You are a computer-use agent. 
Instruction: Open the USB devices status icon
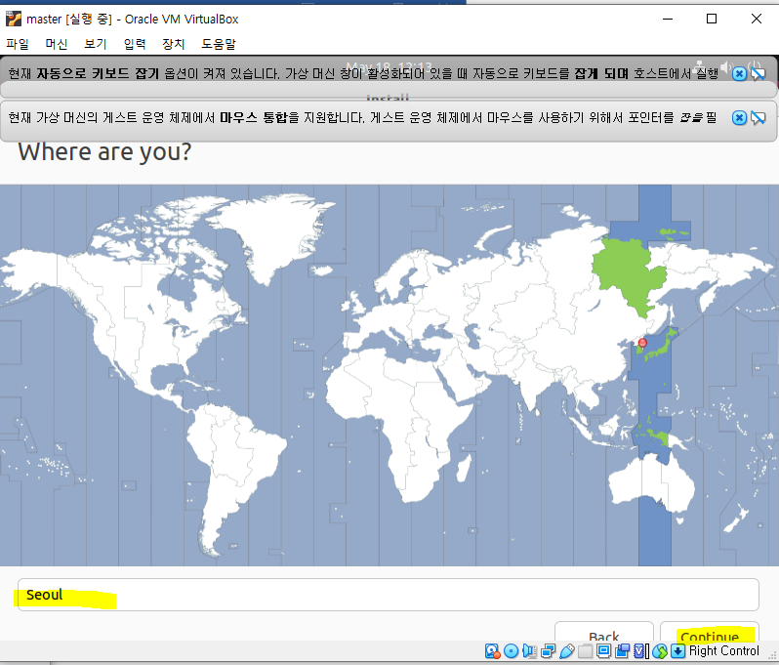pos(567,651)
